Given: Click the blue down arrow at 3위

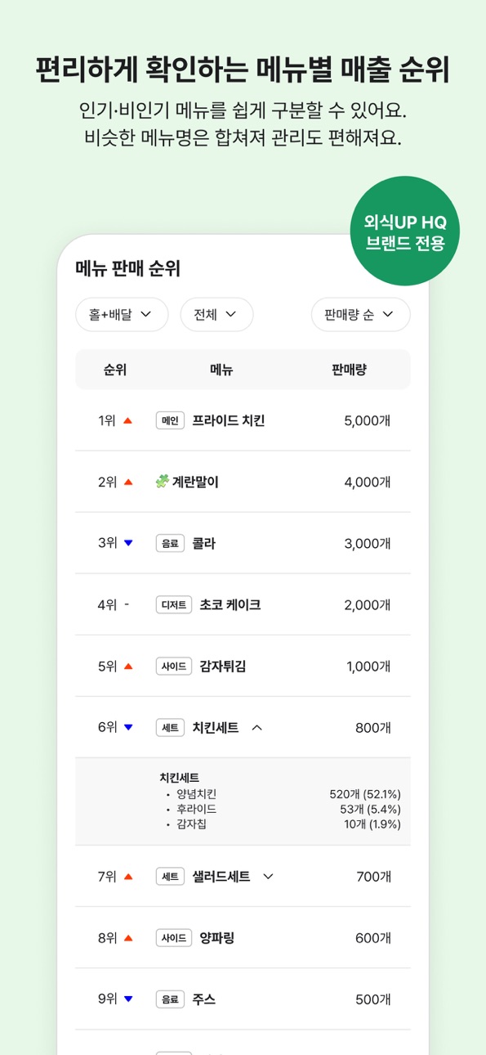Looking at the screenshot, I should point(127,543).
